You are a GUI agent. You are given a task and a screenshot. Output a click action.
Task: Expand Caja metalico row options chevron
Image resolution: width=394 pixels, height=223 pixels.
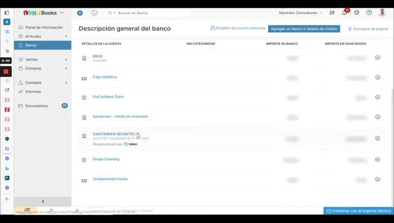click(x=378, y=78)
